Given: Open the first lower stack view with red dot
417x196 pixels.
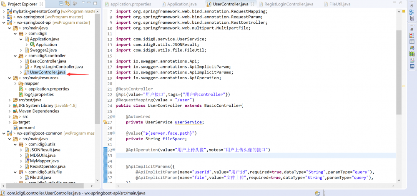Looking at the screenshot, I should [x=412, y=35].
